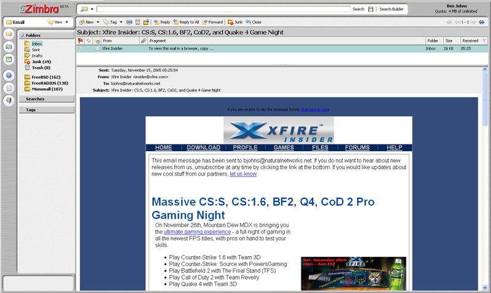Click the Reply to All toolbar button

coord(186,22)
